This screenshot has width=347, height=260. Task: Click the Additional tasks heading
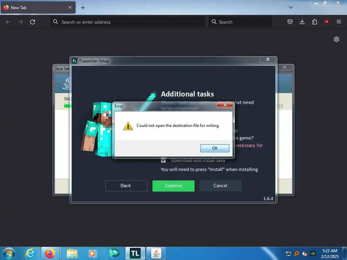pyautogui.click(x=187, y=94)
